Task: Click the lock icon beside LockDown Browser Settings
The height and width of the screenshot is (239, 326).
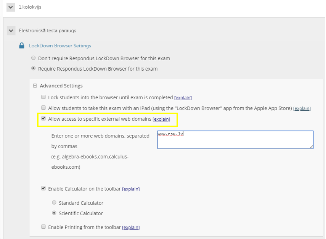Action: [x=22, y=46]
